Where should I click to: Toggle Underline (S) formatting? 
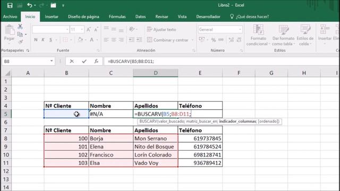pos(50,40)
